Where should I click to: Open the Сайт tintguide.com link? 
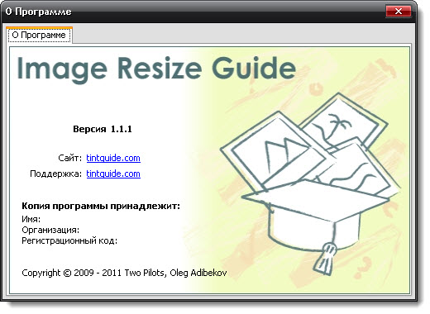pos(113,158)
